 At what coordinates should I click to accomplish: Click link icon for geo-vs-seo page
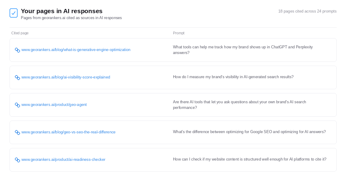(17, 132)
